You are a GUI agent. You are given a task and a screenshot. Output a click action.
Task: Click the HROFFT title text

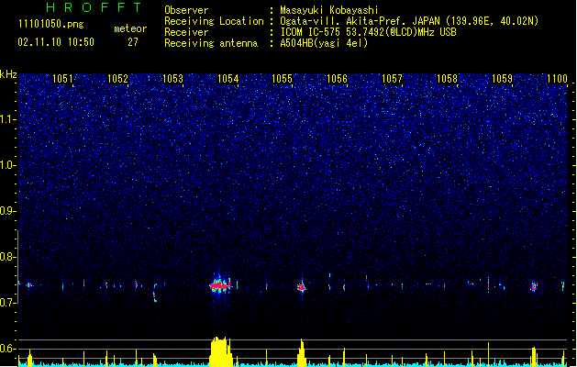coord(94,7)
